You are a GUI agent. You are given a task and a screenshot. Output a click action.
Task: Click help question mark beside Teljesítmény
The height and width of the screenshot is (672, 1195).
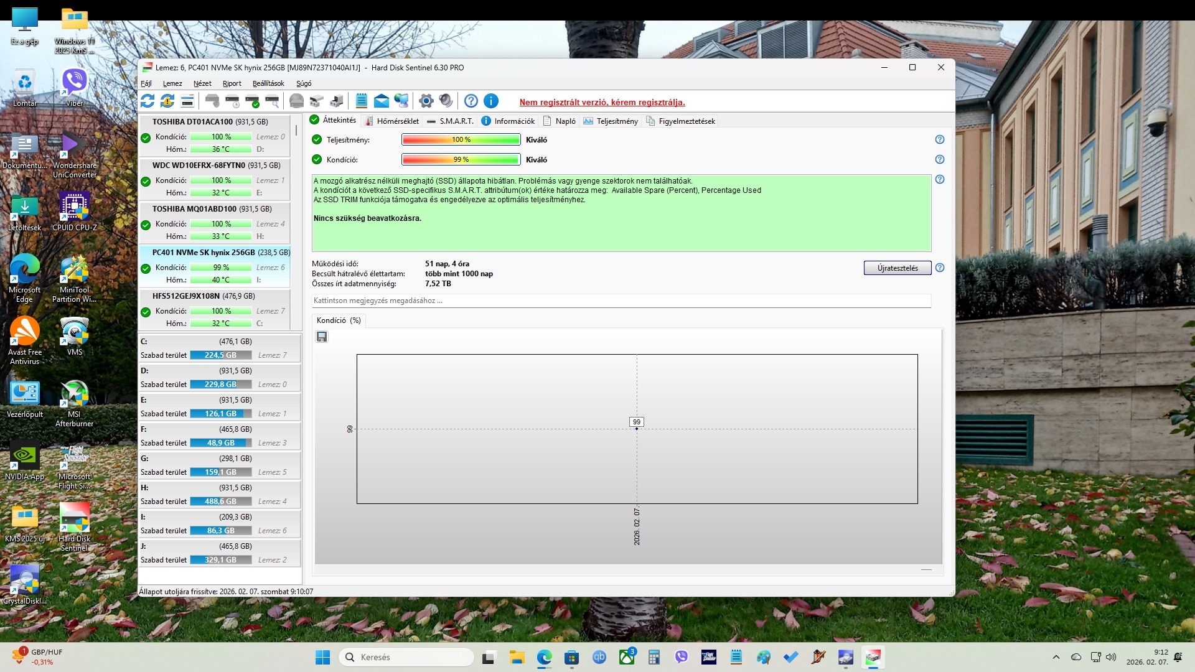(x=940, y=140)
